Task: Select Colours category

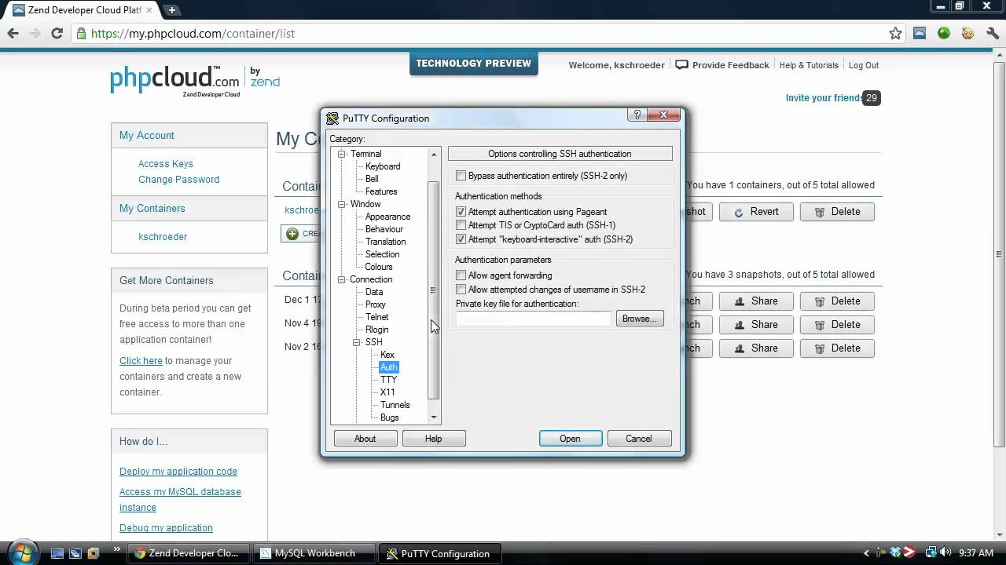Action: (x=379, y=267)
